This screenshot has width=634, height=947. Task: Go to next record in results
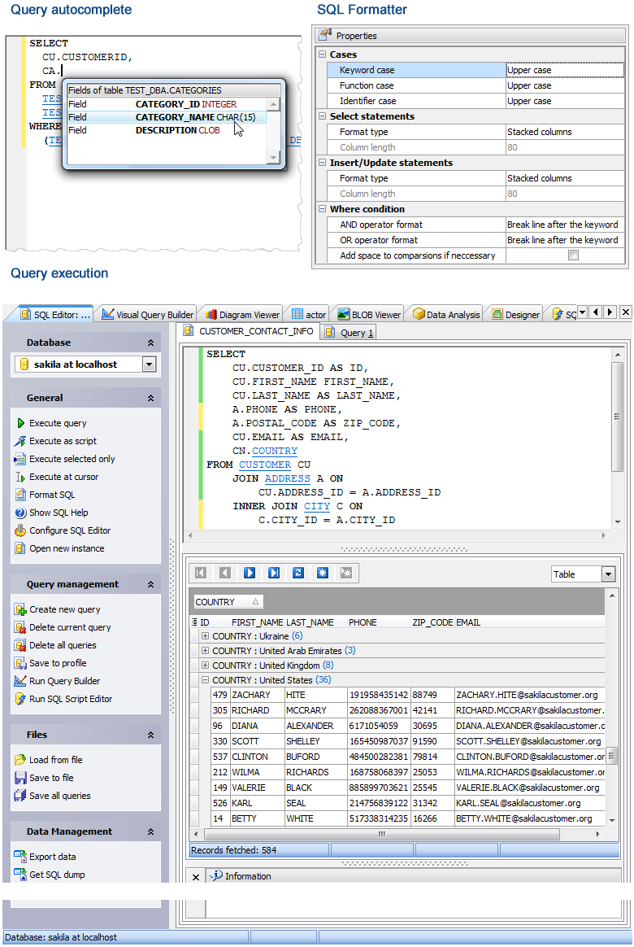pos(250,573)
